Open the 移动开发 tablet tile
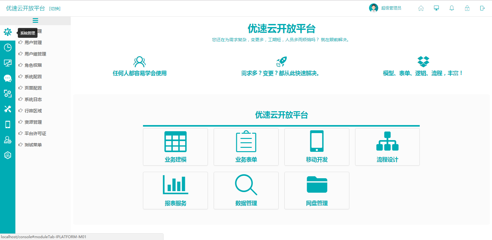This screenshot has width=492, height=240. tap(317, 147)
